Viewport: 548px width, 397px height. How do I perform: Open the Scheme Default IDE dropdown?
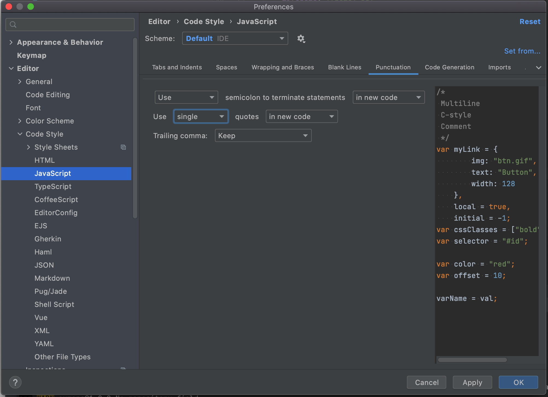(x=235, y=38)
